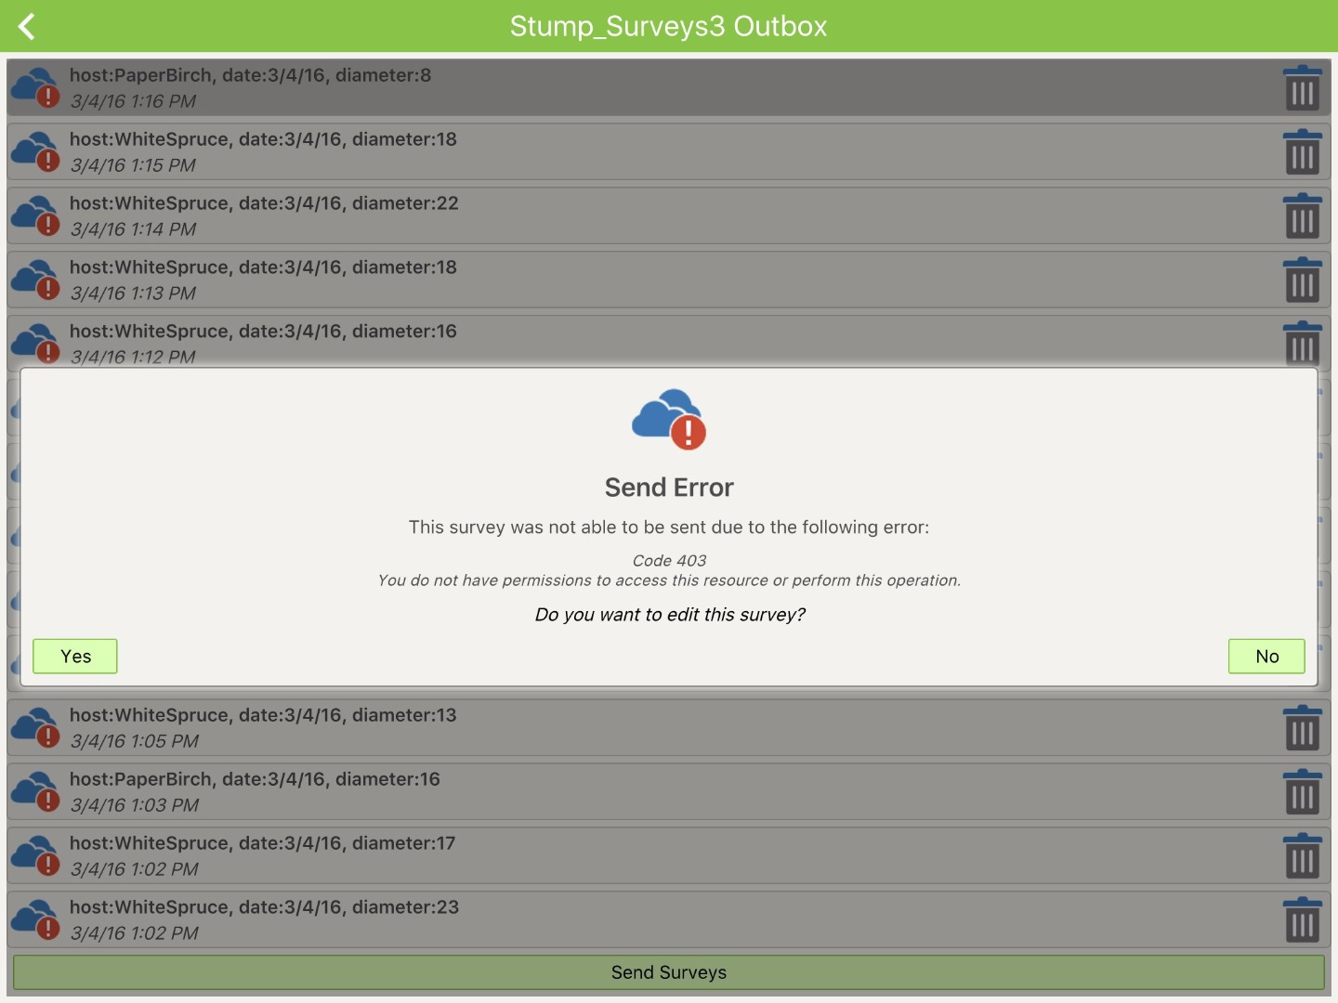Tap error cloud icon for diameter:22 survey

coord(35,216)
